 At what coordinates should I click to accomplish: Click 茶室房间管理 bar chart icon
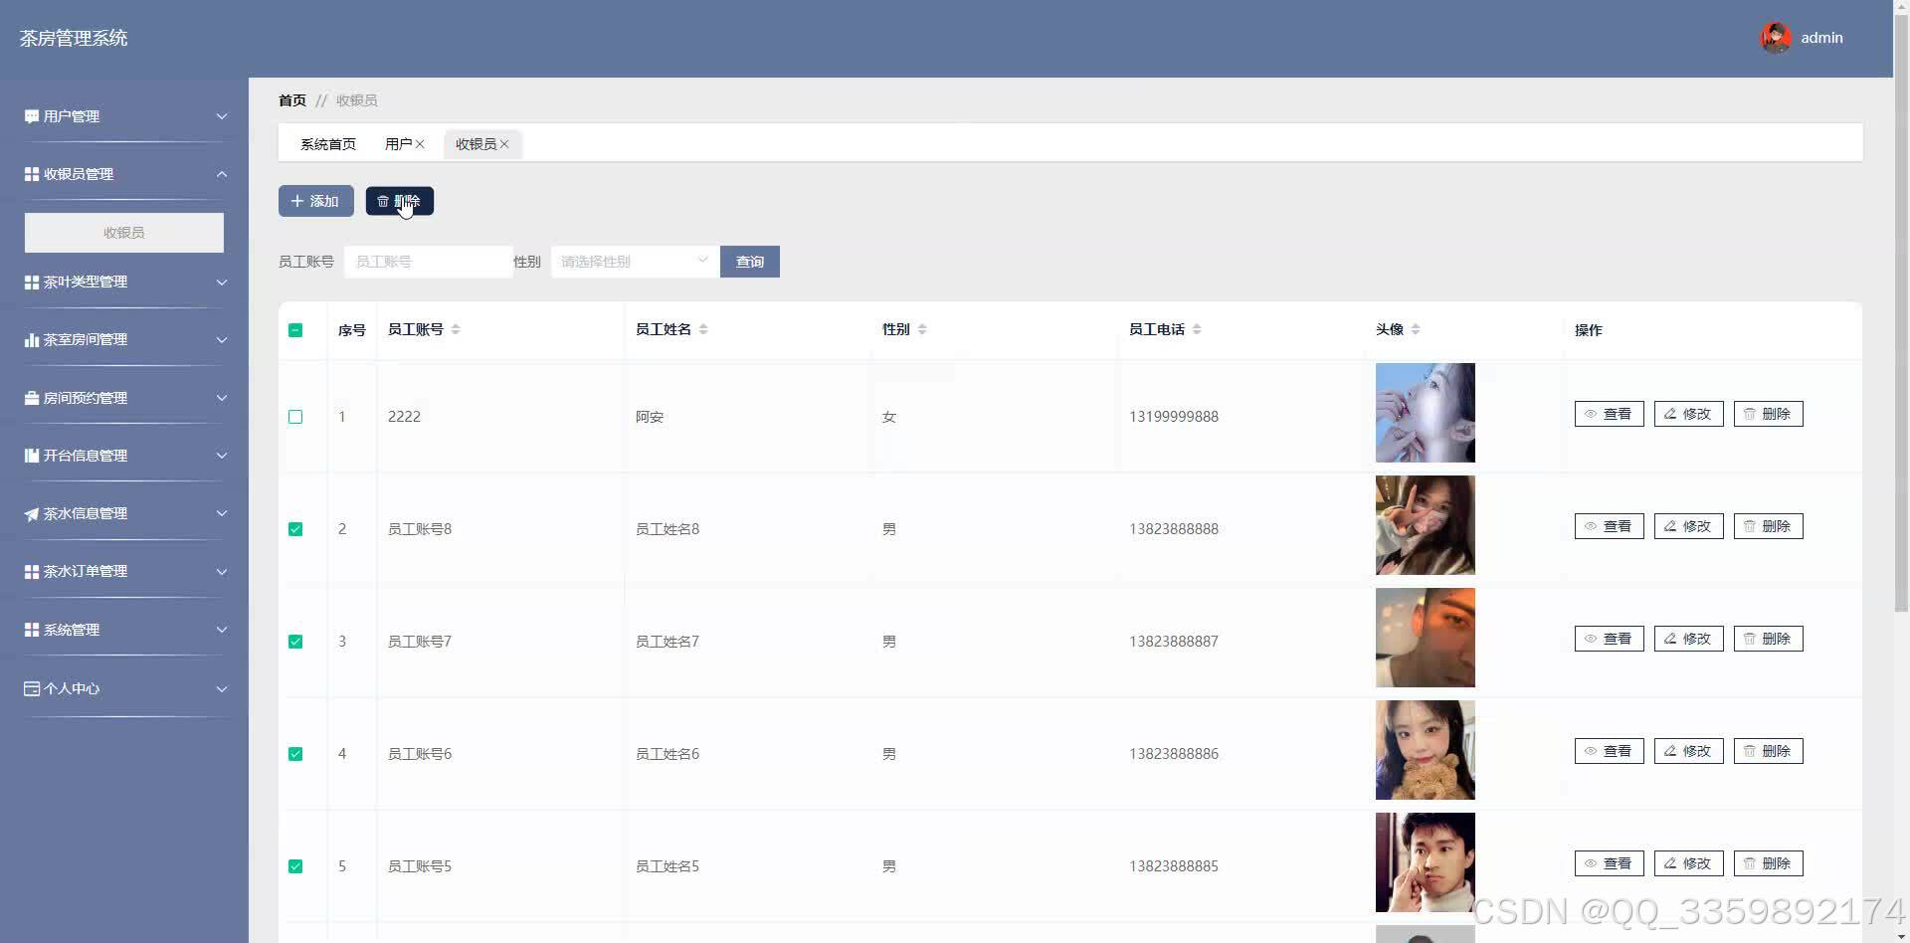32,340
